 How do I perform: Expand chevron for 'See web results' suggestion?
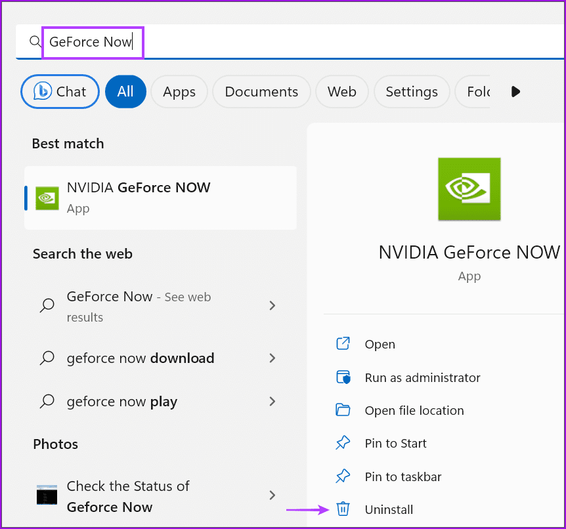tap(272, 306)
